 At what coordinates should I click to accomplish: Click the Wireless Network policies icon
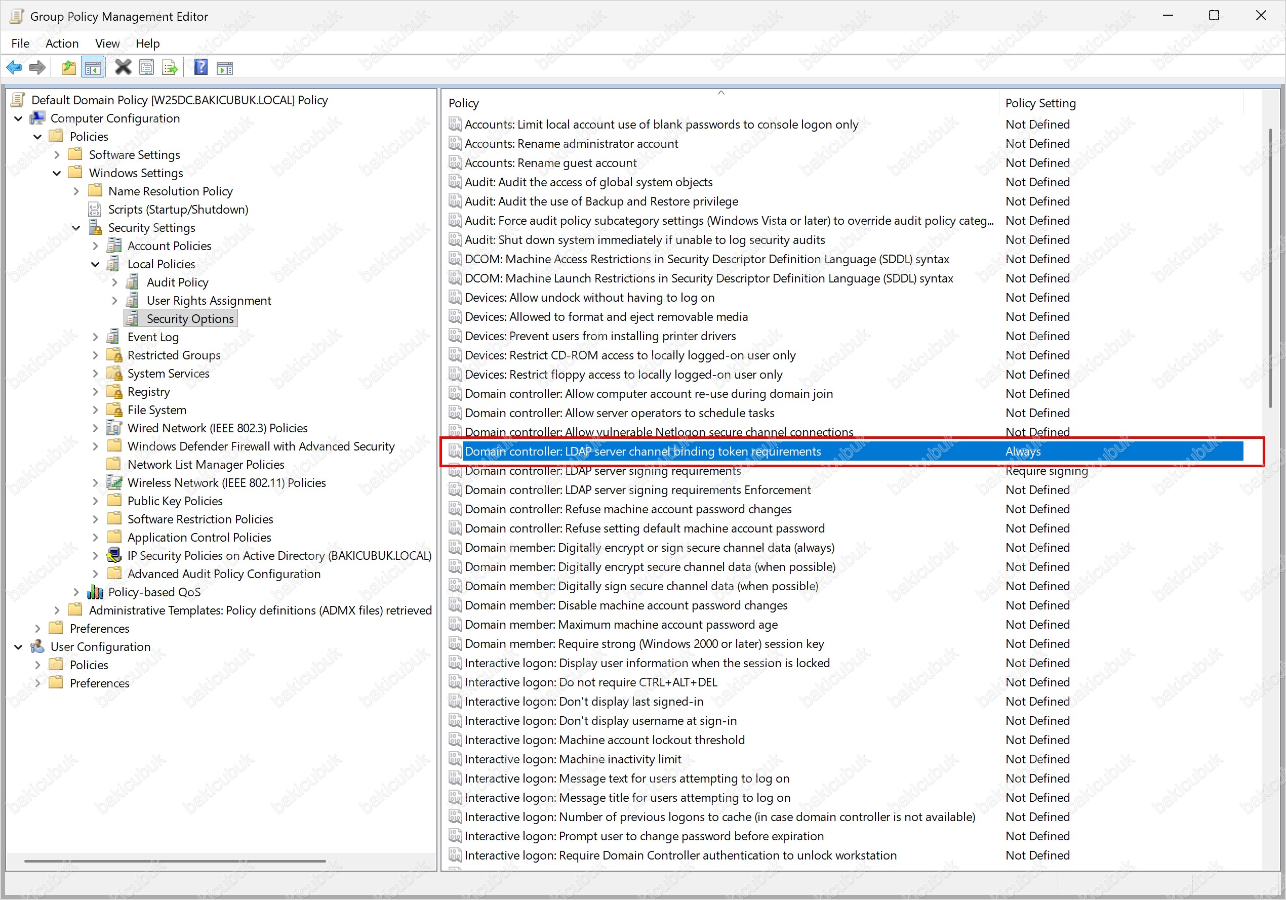pyautogui.click(x=114, y=482)
